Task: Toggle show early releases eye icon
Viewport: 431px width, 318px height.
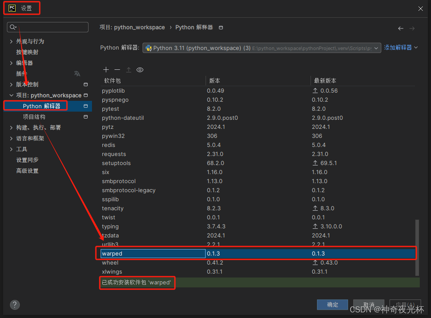Action: [140, 70]
